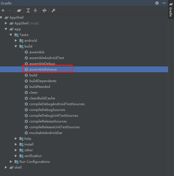The height and width of the screenshot is (176, 174).
Task: Click the plus icon to link Gradle project
Action: pos(3,10)
